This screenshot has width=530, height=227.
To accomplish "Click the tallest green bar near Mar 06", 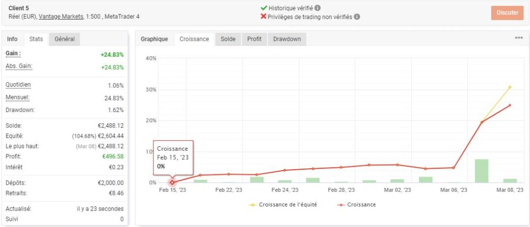I will (481, 171).
